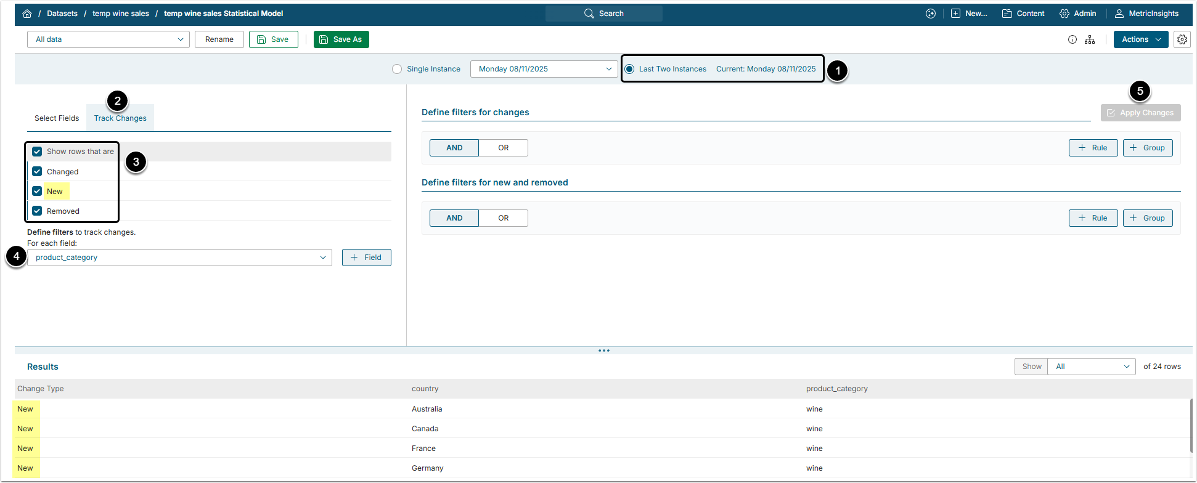Image resolution: width=1197 pixels, height=483 pixels.
Task: Switch to the Select Fields tab
Action: coord(57,118)
